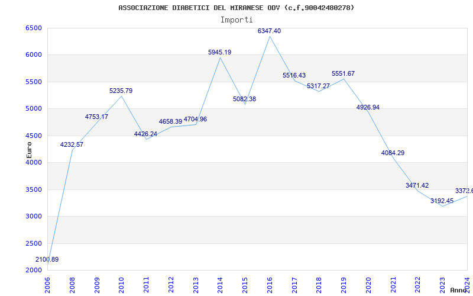The width and height of the screenshot is (473, 296).
Task: Select the 2015 year label
Action: (245, 285)
